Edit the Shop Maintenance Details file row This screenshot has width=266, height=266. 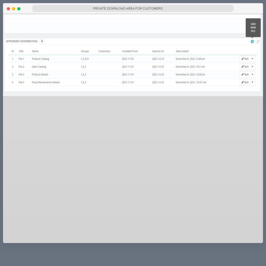(x=245, y=82)
